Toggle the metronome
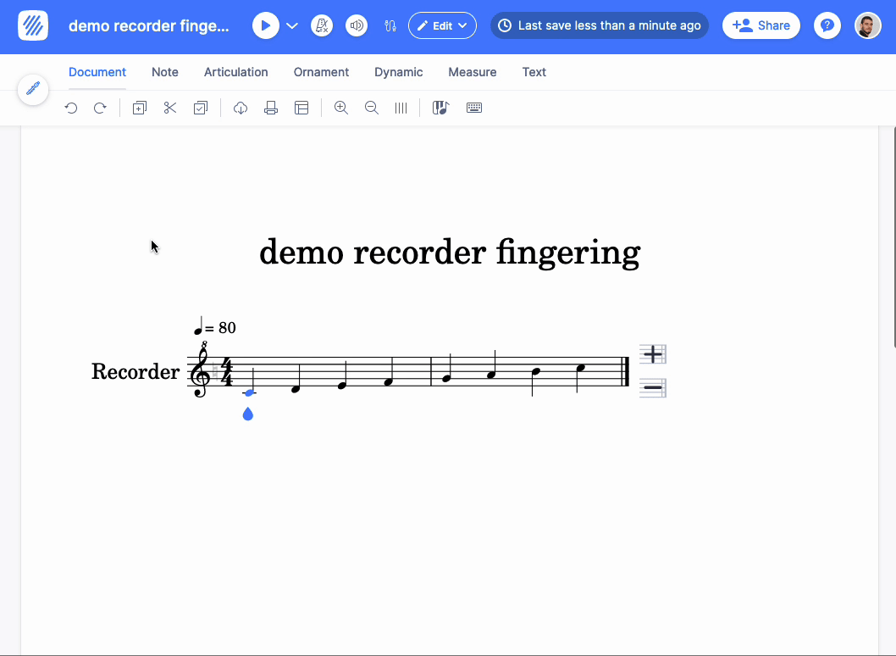This screenshot has width=896, height=656. pyautogui.click(x=322, y=25)
